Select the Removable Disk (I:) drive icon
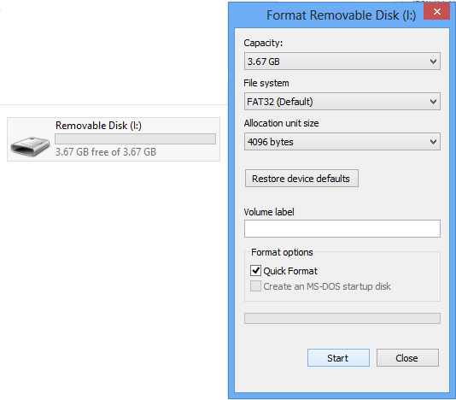Screen dimensions: 456x400 coord(30,146)
